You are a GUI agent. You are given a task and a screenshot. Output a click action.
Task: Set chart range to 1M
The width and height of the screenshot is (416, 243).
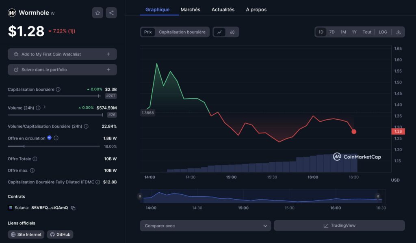(343, 32)
